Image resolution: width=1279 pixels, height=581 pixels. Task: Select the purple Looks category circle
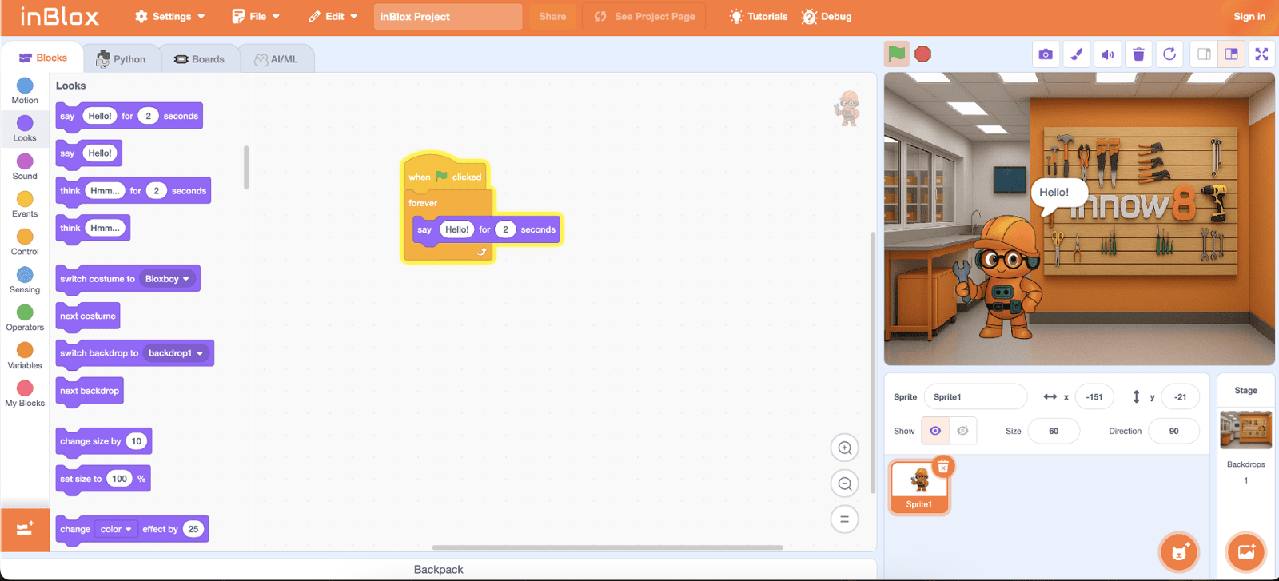pos(25,123)
